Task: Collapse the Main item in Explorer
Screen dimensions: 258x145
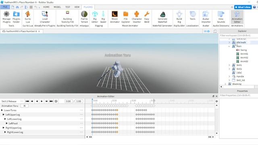Action: (229, 46)
